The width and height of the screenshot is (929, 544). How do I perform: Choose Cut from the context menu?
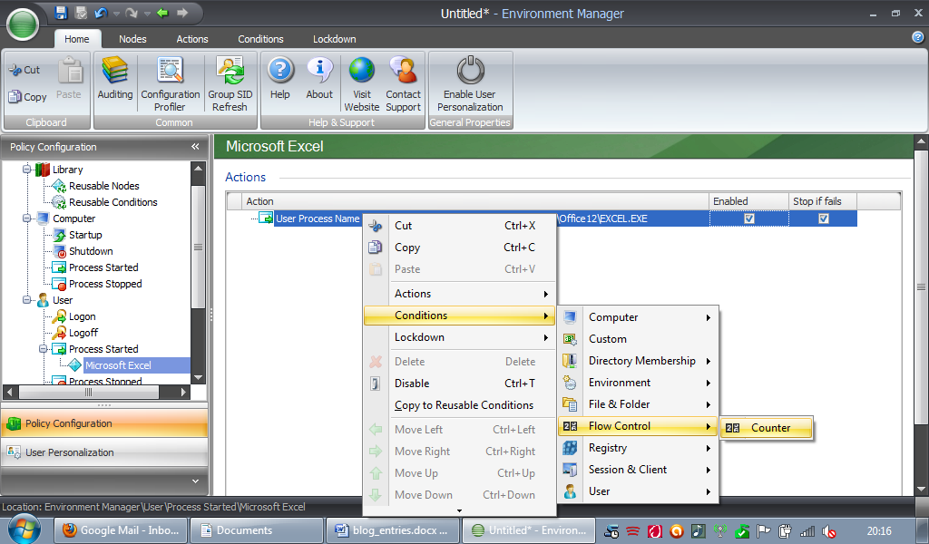[x=460, y=226]
